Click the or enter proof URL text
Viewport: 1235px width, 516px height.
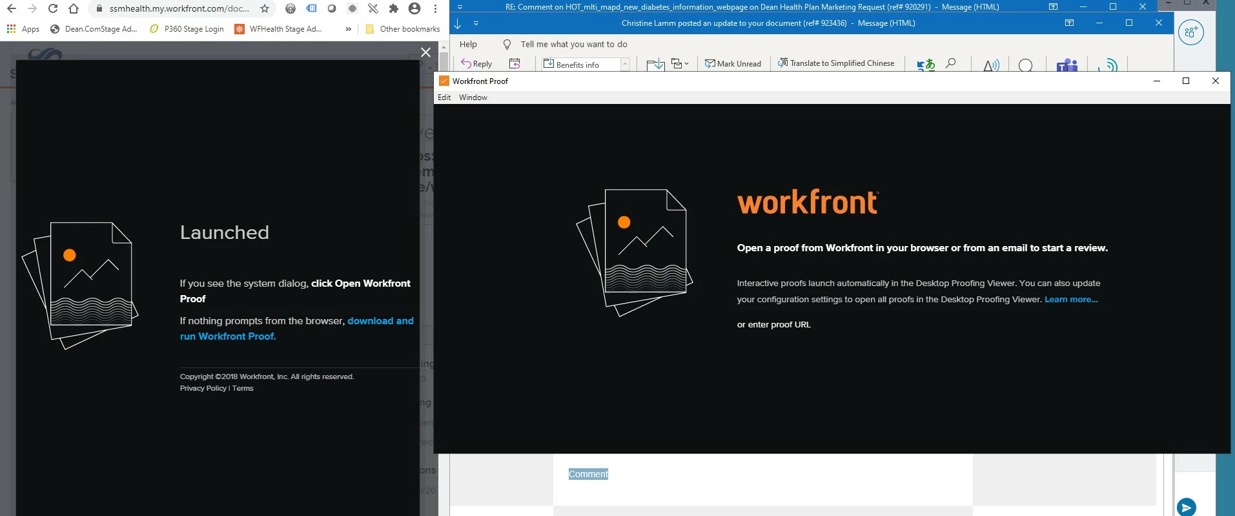coord(773,325)
